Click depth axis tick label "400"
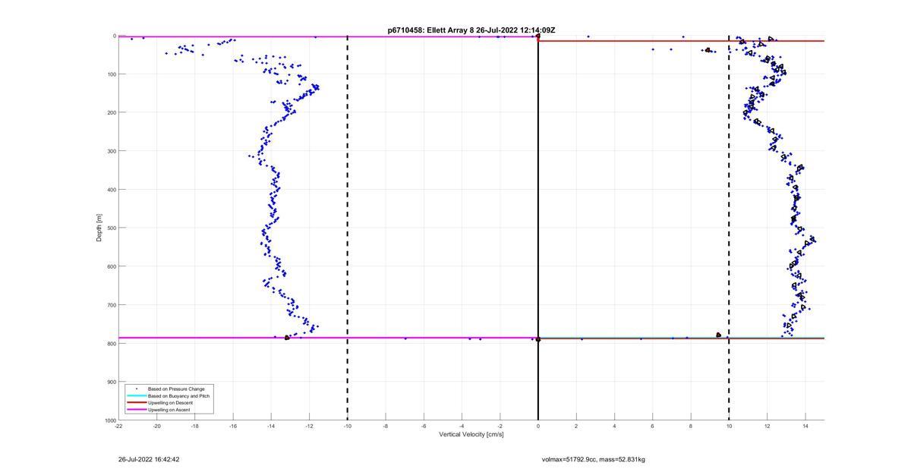The image size is (911, 472). click(x=111, y=190)
